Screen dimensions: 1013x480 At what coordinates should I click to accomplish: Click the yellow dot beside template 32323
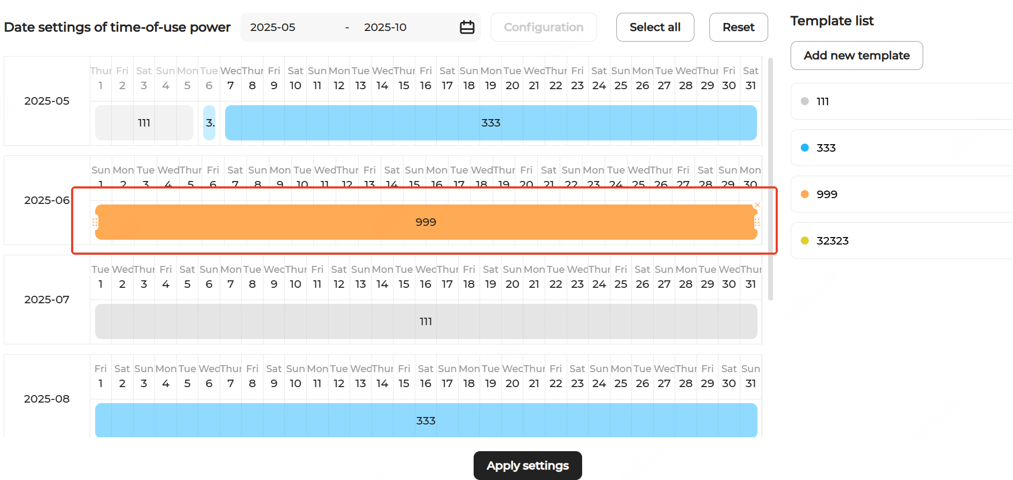[805, 241]
